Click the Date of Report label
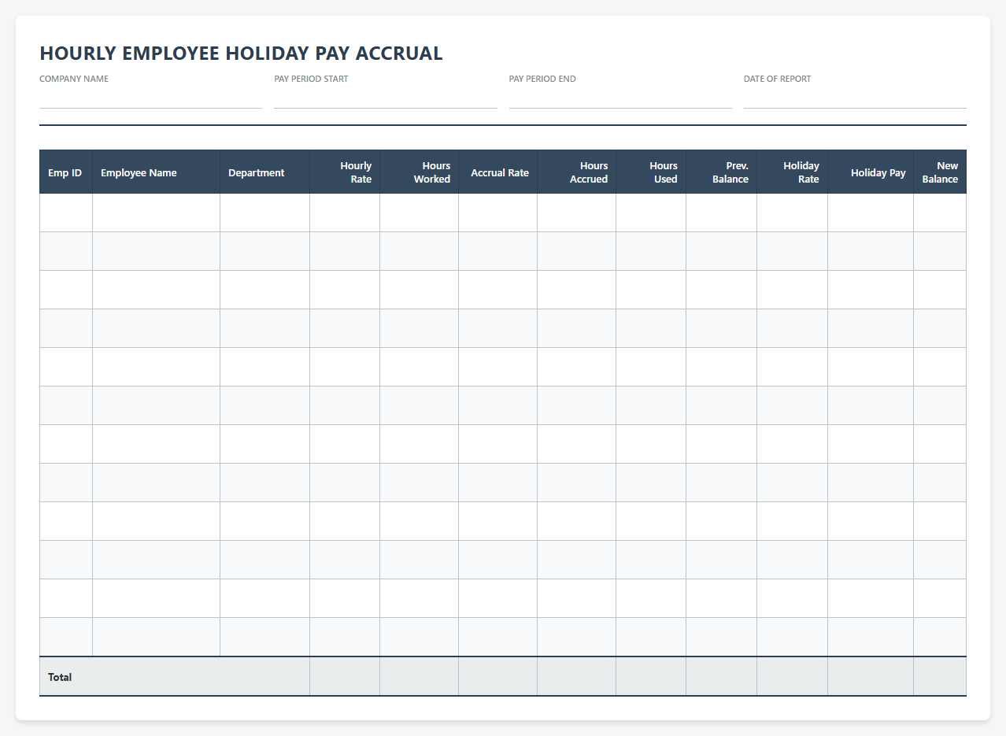Image resolution: width=1006 pixels, height=736 pixels. [777, 79]
